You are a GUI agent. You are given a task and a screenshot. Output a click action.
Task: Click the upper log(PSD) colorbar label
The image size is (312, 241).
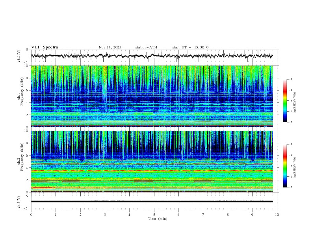[x=295, y=101]
